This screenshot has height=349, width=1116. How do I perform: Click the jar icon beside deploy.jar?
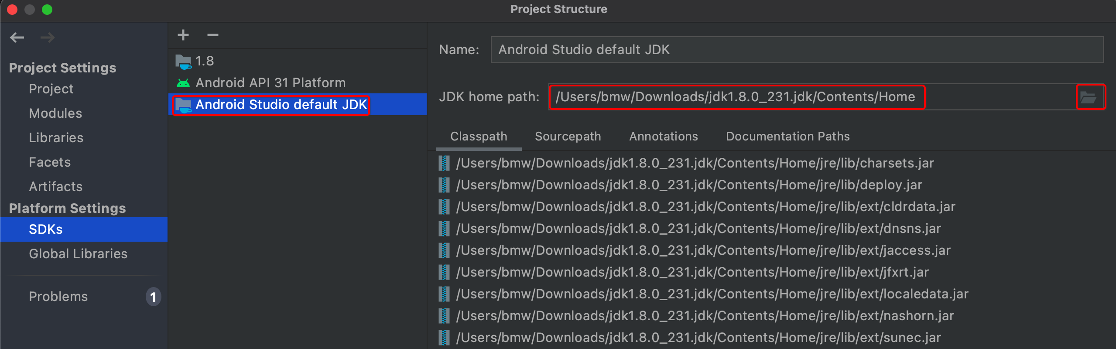pyautogui.click(x=444, y=185)
